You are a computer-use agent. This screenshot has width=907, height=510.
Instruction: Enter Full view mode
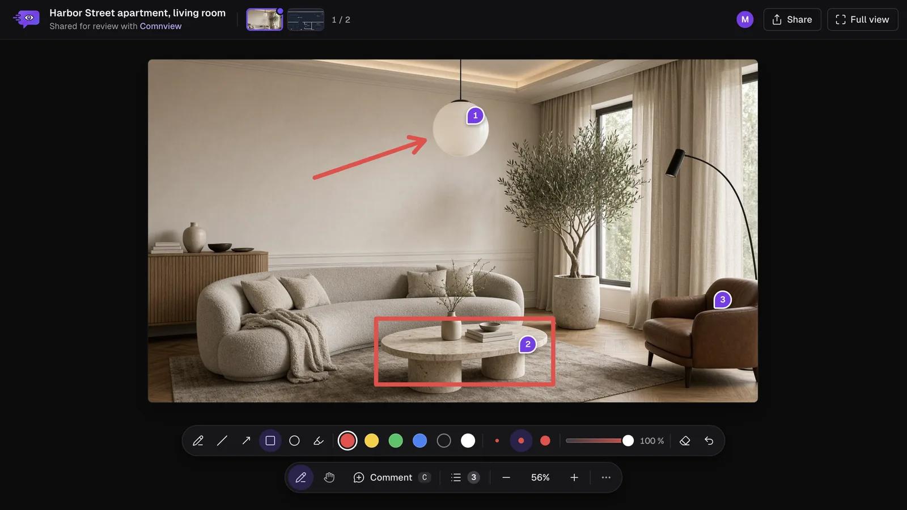[862, 19]
